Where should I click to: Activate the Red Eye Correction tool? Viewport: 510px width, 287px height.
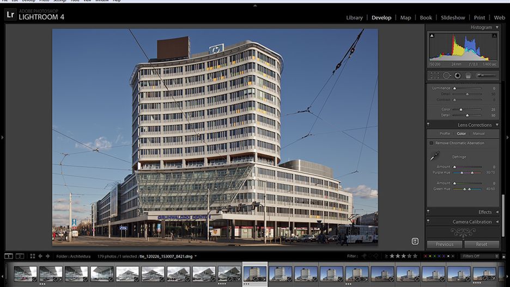click(x=458, y=76)
